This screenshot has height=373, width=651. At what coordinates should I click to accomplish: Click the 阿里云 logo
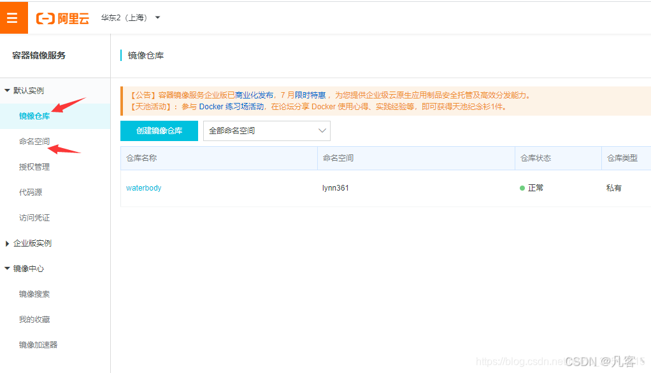(62, 18)
